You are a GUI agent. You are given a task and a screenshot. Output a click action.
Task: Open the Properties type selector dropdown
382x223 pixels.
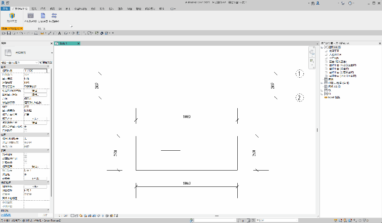52,53
